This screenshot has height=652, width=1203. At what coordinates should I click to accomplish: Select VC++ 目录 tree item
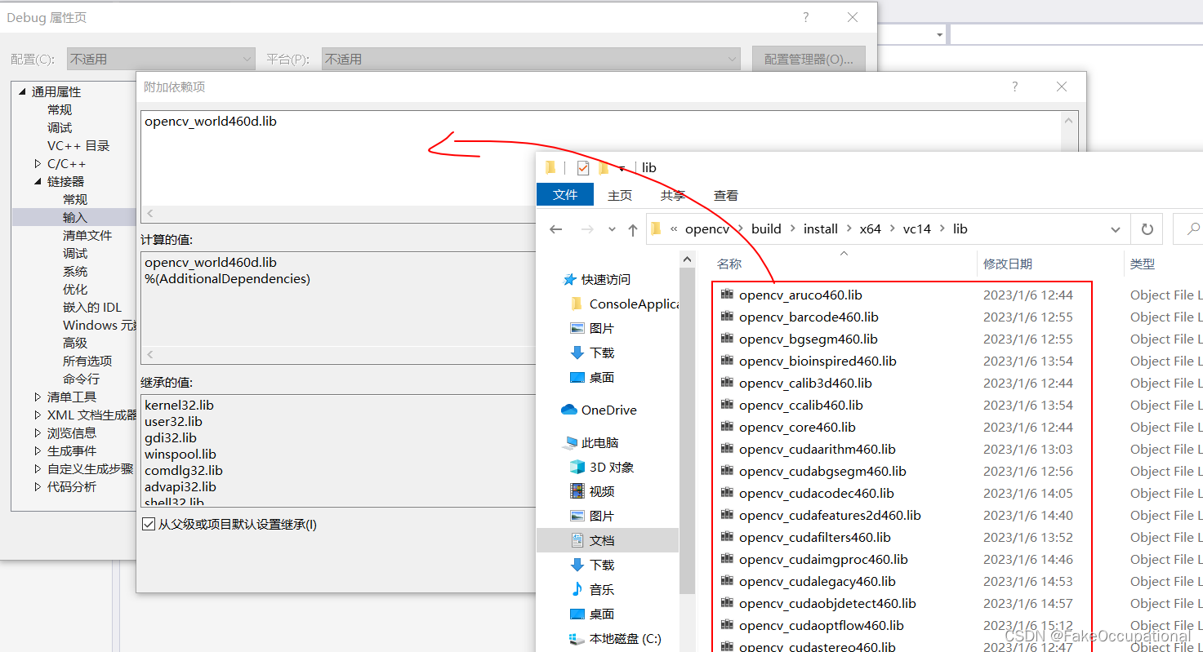click(x=78, y=146)
